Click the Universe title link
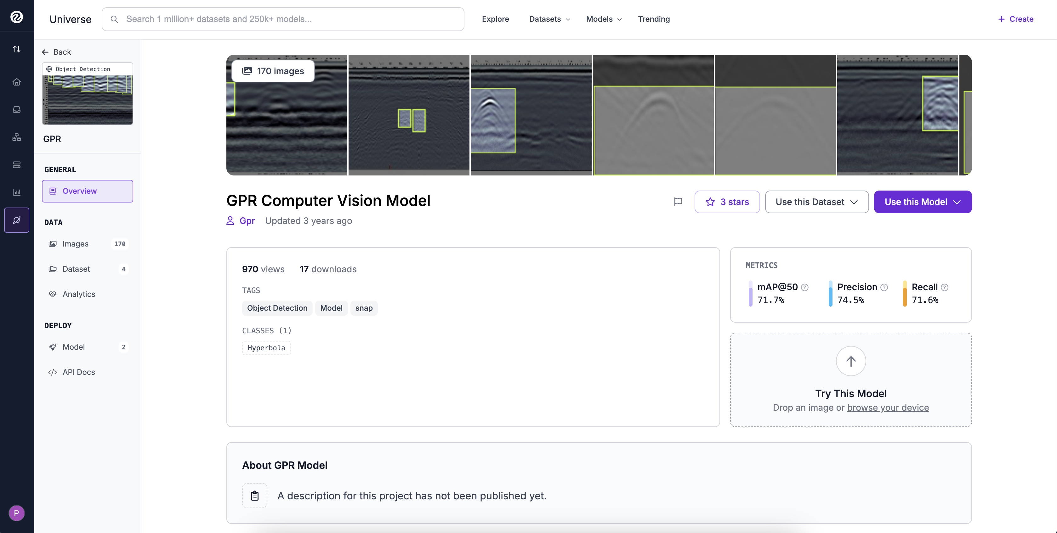This screenshot has height=533, width=1057. [70, 19]
